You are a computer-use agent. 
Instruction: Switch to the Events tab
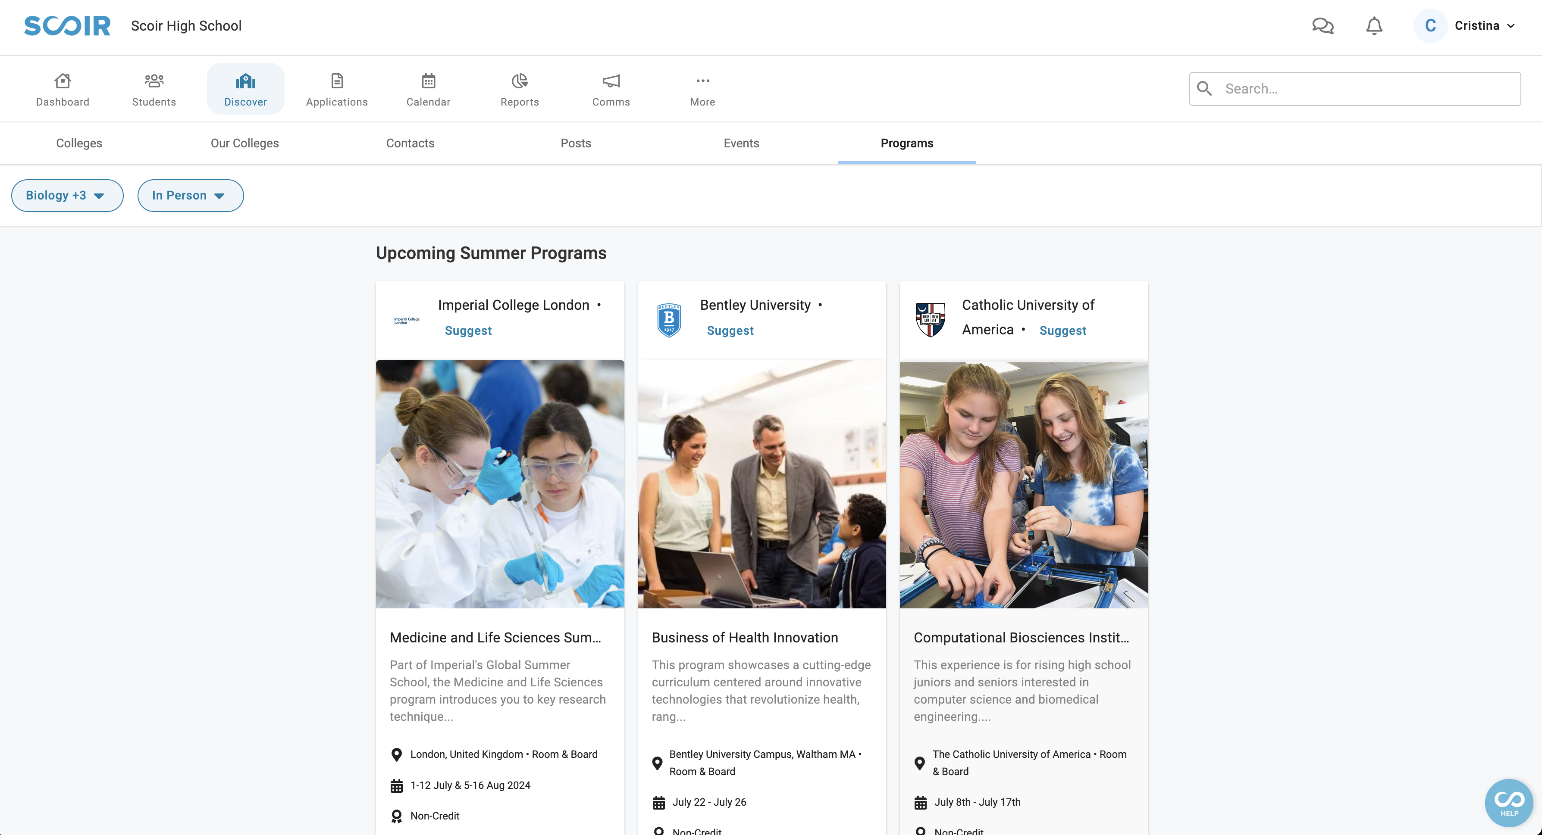(x=741, y=143)
